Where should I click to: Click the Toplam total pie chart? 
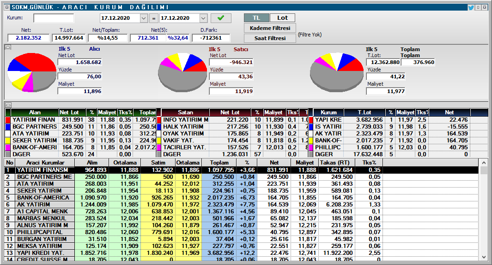(336, 72)
